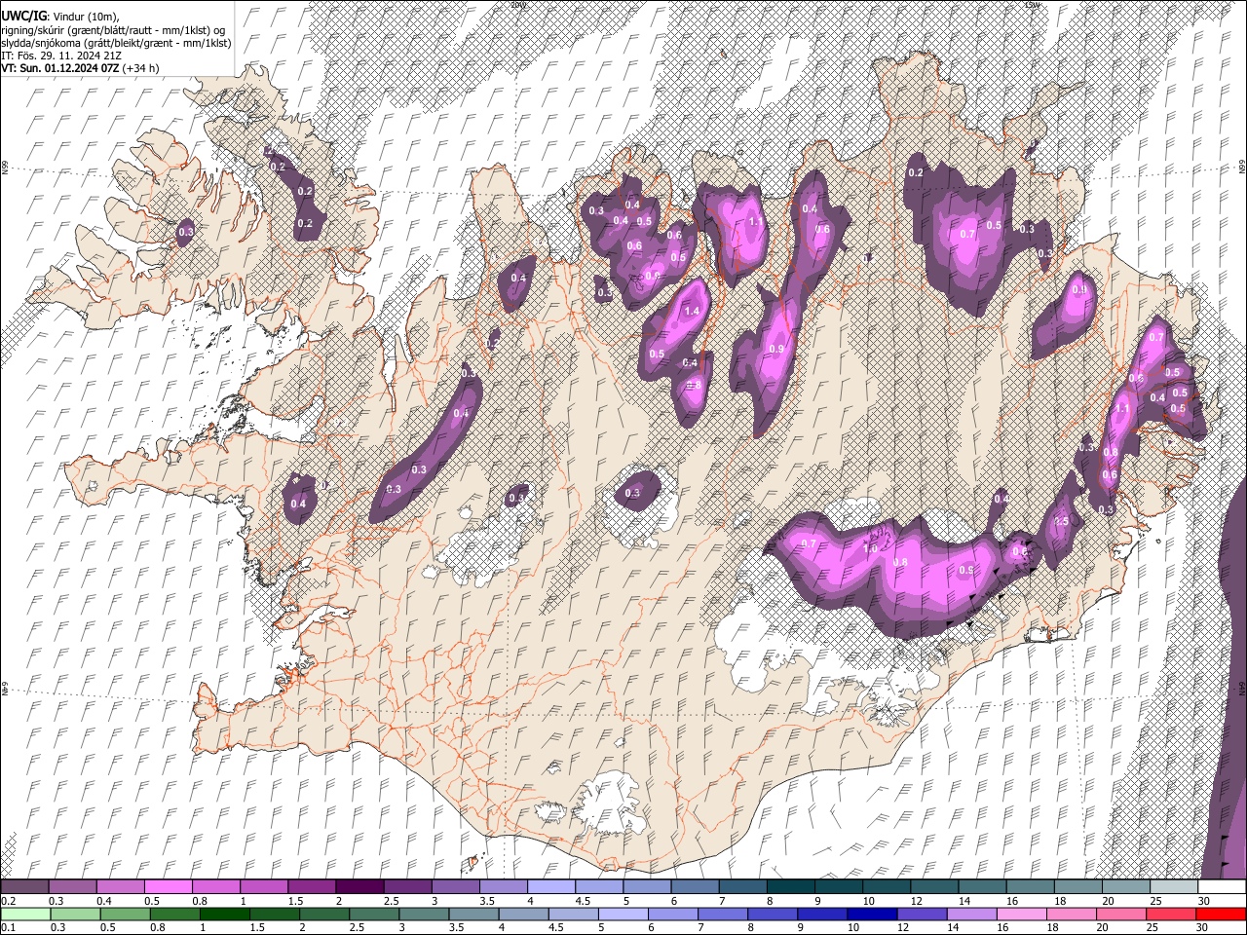
Task: Click the upper legend swatch starting at 0.2
Action: tap(25, 886)
